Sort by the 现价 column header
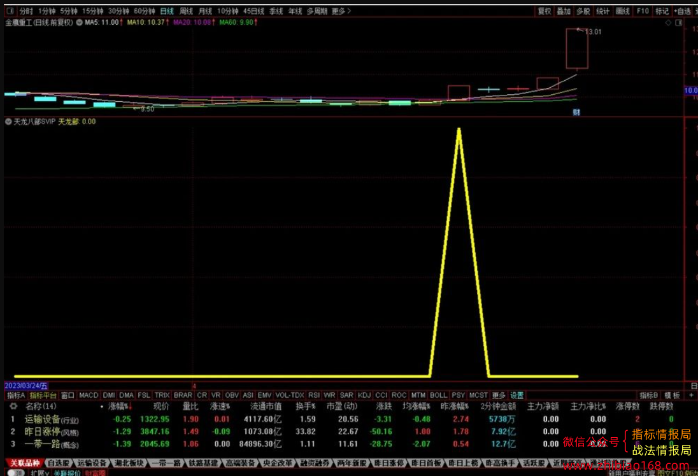This screenshot has height=476, width=698. [x=161, y=406]
